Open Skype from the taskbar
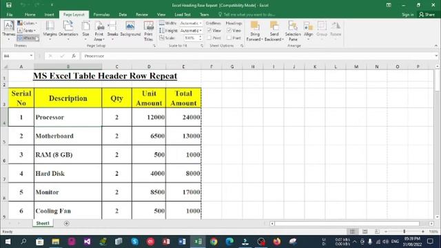Image resolution: width=441 pixels, height=248 pixels. [x=135, y=242]
